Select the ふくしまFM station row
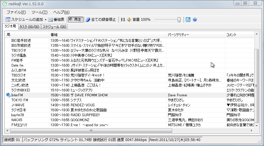 (x=130, y=70)
